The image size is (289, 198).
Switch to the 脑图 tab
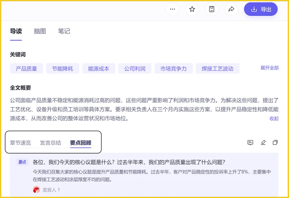40,31
